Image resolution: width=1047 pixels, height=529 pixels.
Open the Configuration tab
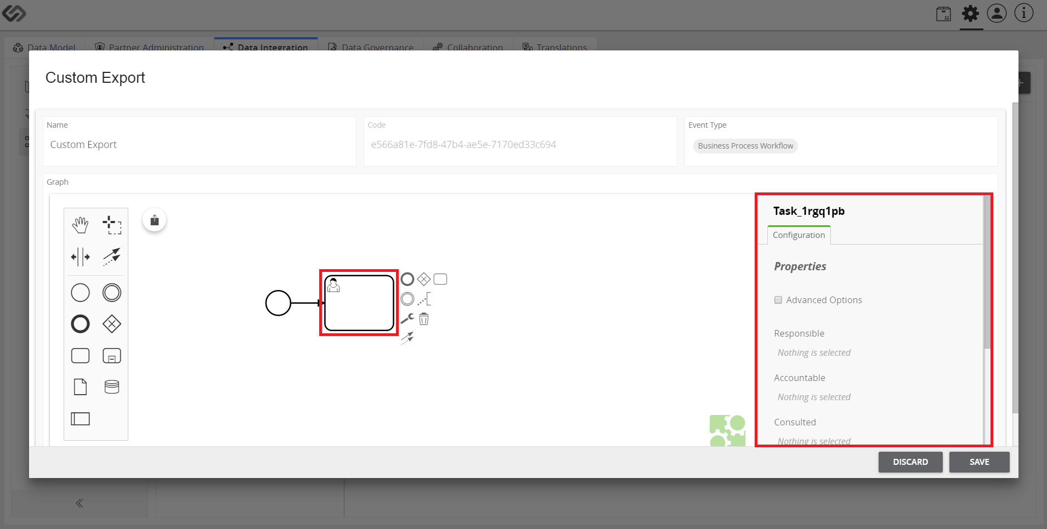pos(799,235)
